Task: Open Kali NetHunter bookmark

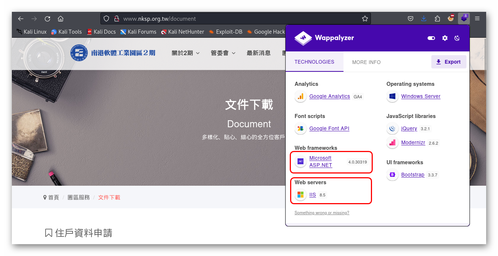Action: pos(182,32)
